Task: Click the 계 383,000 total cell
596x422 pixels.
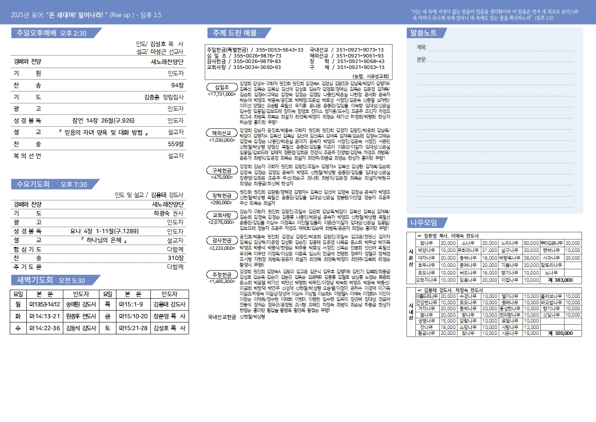Action: point(560,280)
